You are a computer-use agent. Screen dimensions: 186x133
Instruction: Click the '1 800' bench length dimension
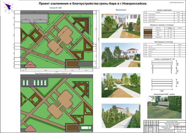(162, 91)
